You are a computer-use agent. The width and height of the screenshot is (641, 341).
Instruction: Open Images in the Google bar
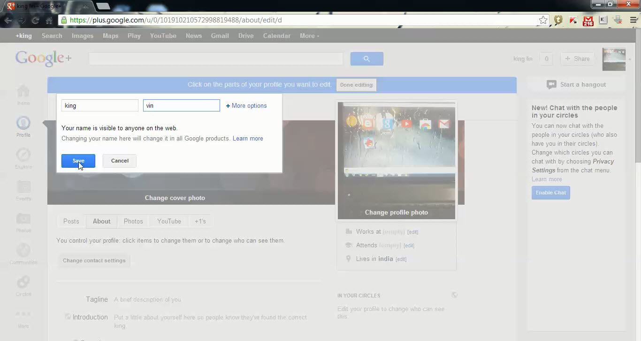[x=83, y=36]
